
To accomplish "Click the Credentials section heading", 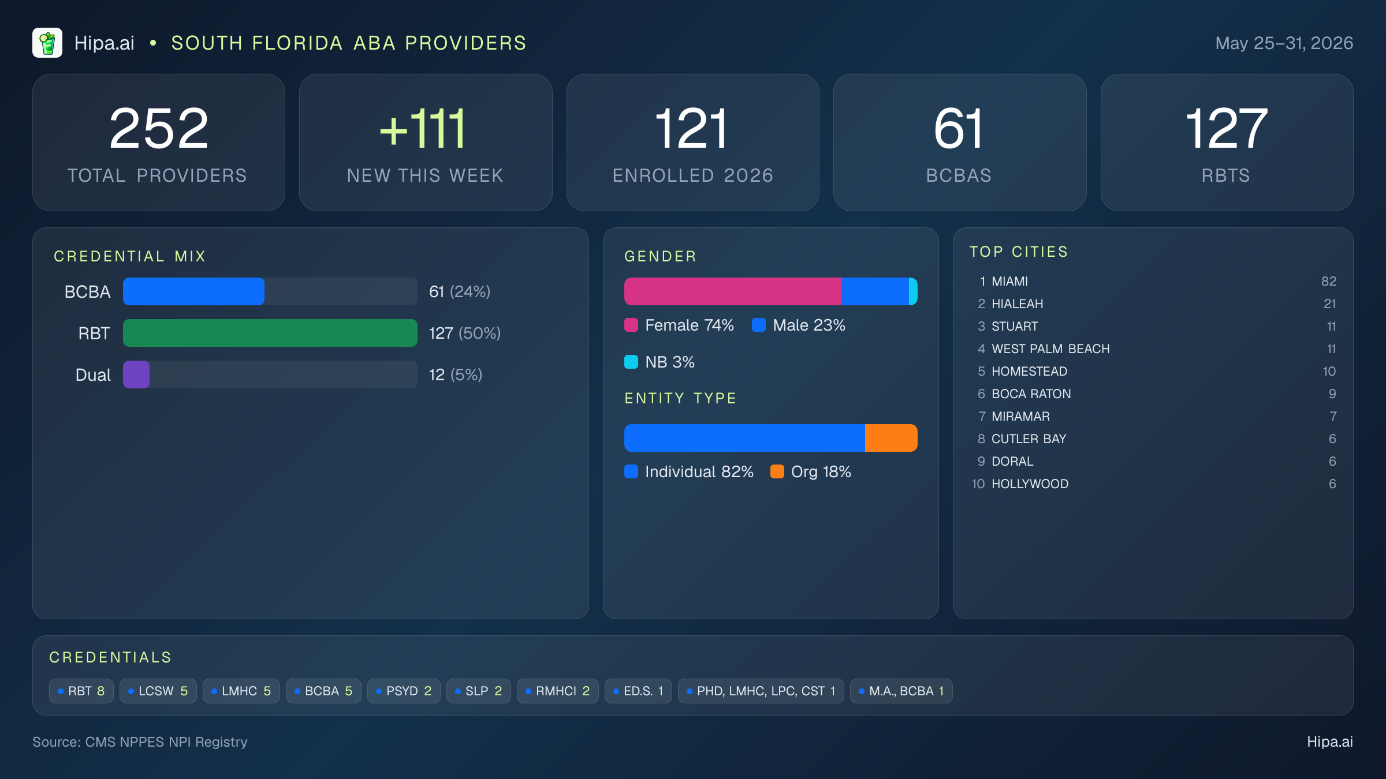I will (110, 657).
